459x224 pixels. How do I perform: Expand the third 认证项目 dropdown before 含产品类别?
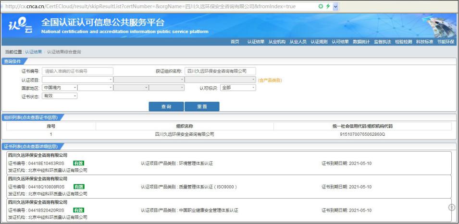click(221, 80)
